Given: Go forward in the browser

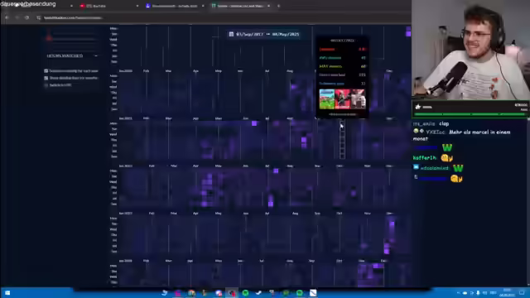Looking at the screenshot, I should (x=17, y=17).
